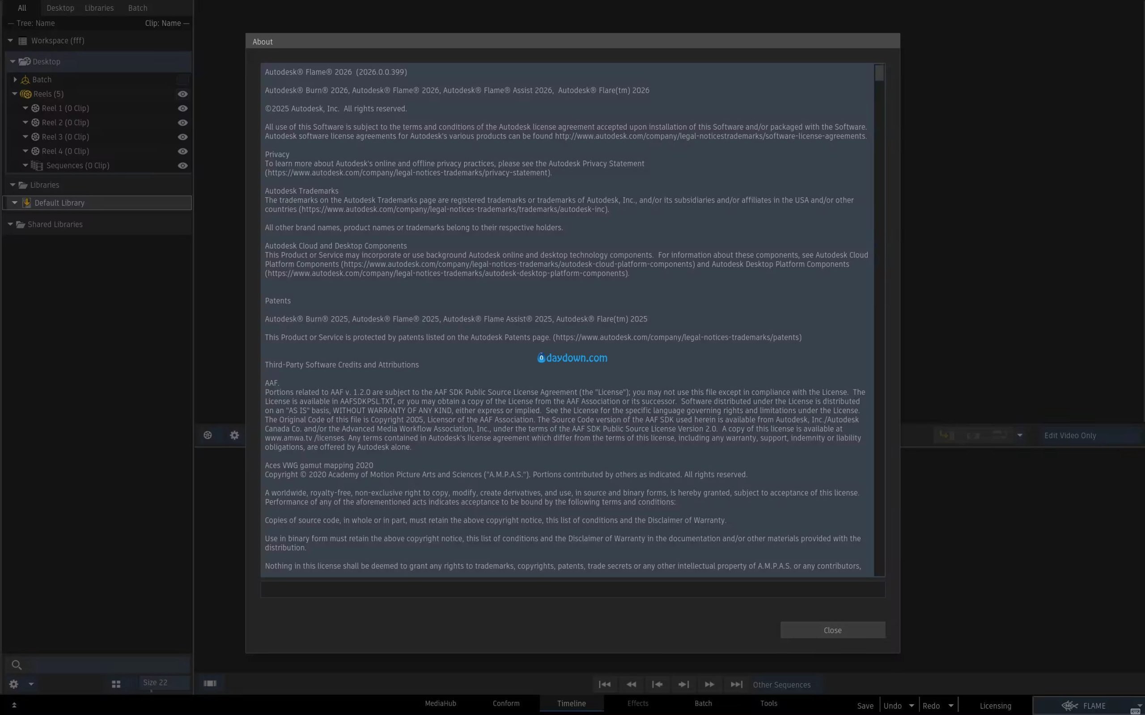The image size is (1145, 715).
Task: Collapse the Sequences (0 Clip) arrow
Action: click(x=25, y=165)
